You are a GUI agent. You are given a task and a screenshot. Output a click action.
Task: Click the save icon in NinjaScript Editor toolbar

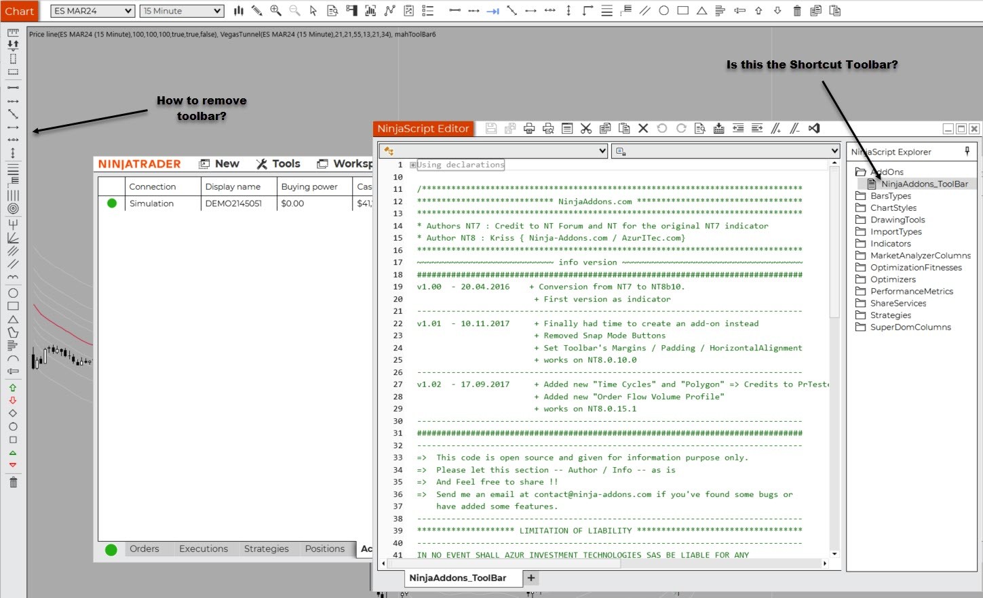(491, 128)
